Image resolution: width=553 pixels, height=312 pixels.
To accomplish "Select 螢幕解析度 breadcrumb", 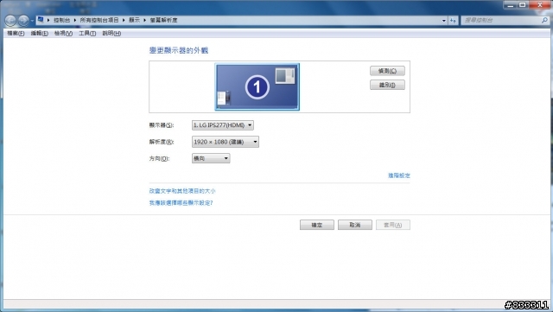I will (163, 20).
